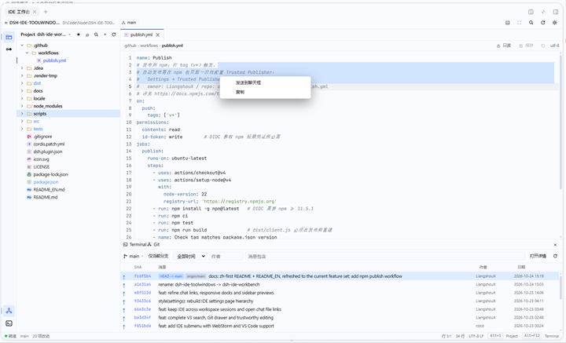The width and height of the screenshot is (566, 343).
Task: Click the 20 项改动 status bar entry
Action: [x=41, y=336]
